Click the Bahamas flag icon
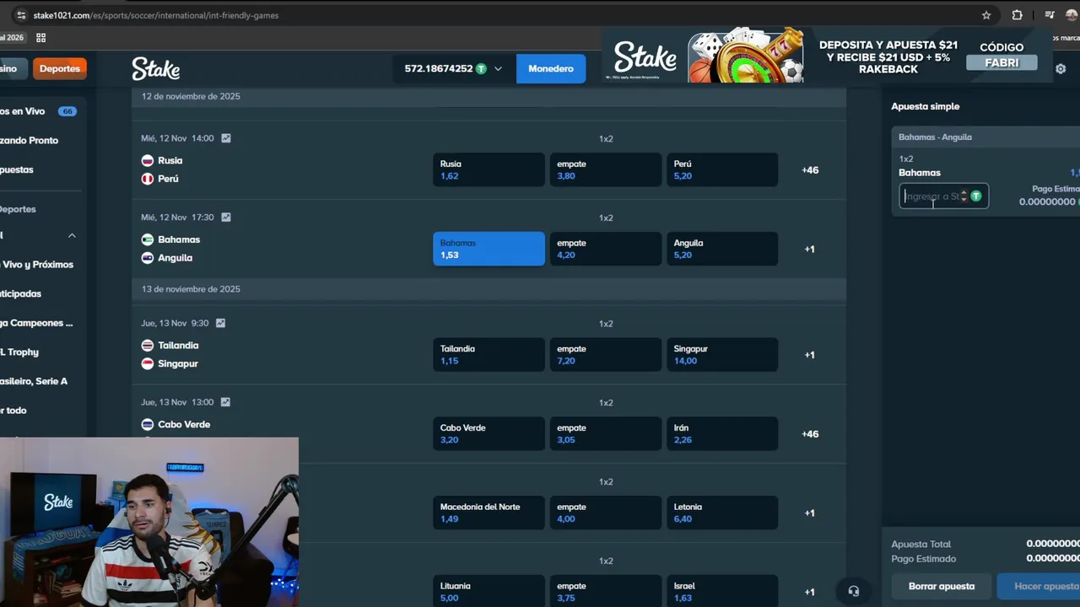Viewport: 1080px width, 607px height. [147, 239]
